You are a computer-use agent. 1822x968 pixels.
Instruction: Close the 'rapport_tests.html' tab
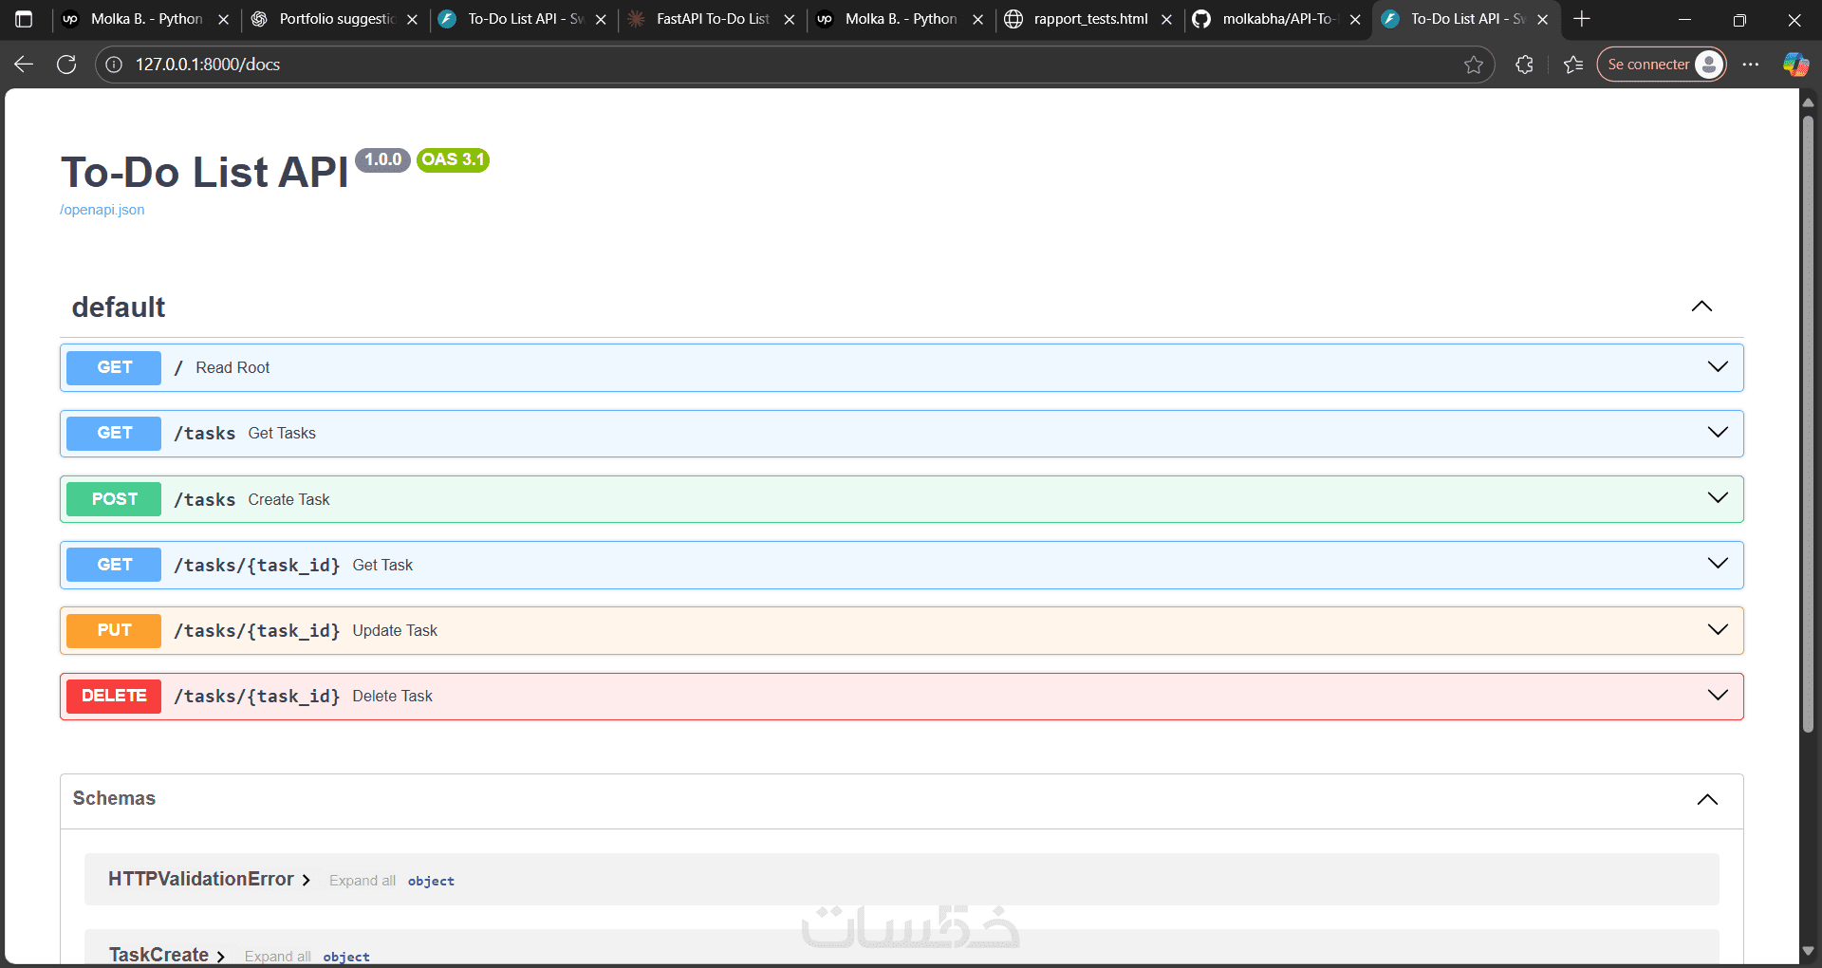tap(1166, 19)
